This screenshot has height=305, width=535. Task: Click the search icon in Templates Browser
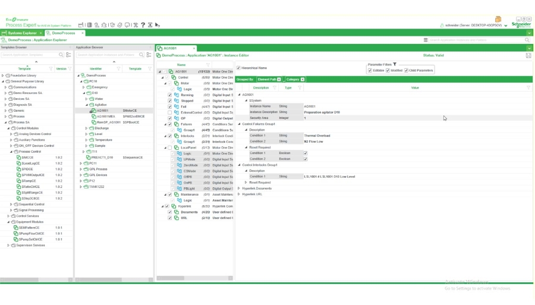(61, 55)
